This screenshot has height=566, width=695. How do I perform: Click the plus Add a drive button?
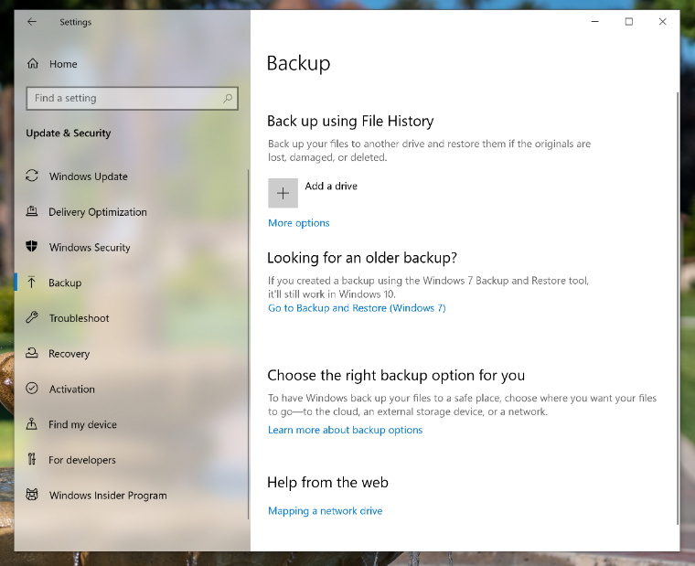pyautogui.click(x=283, y=193)
